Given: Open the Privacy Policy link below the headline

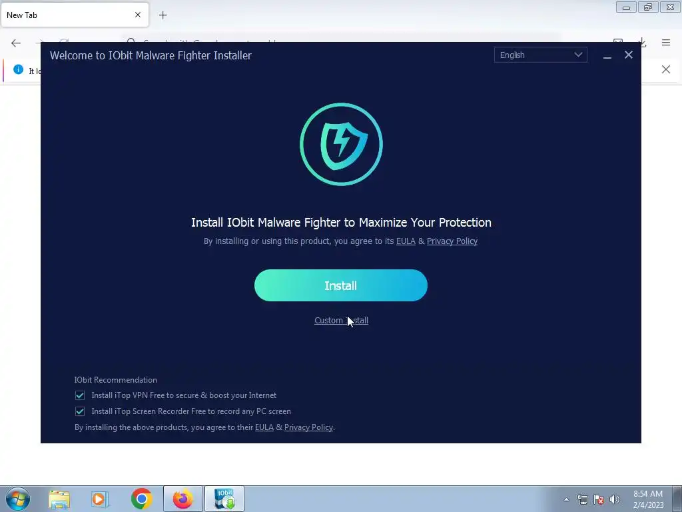Looking at the screenshot, I should point(452,241).
